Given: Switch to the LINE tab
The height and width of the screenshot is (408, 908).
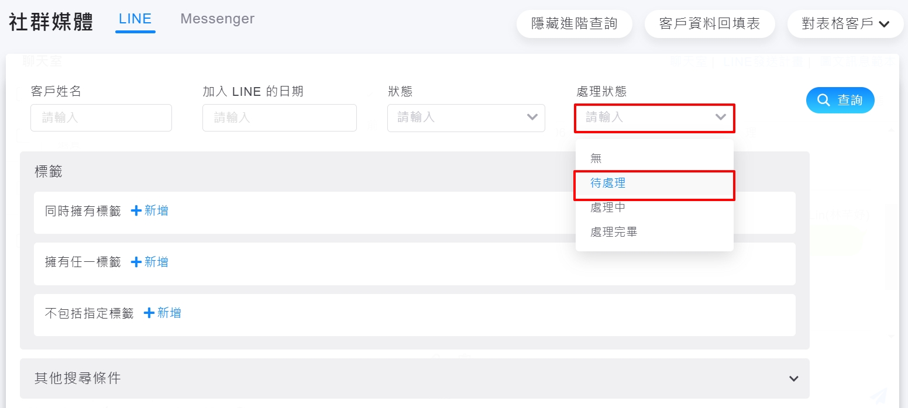Looking at the screenshot, I should (135, 19).
